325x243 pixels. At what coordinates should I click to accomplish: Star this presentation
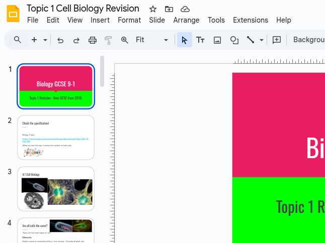click(153, 9)
